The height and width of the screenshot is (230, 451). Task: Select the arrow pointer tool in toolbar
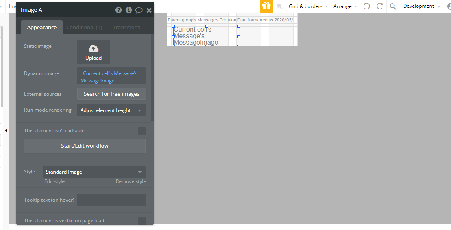point(279,6)
